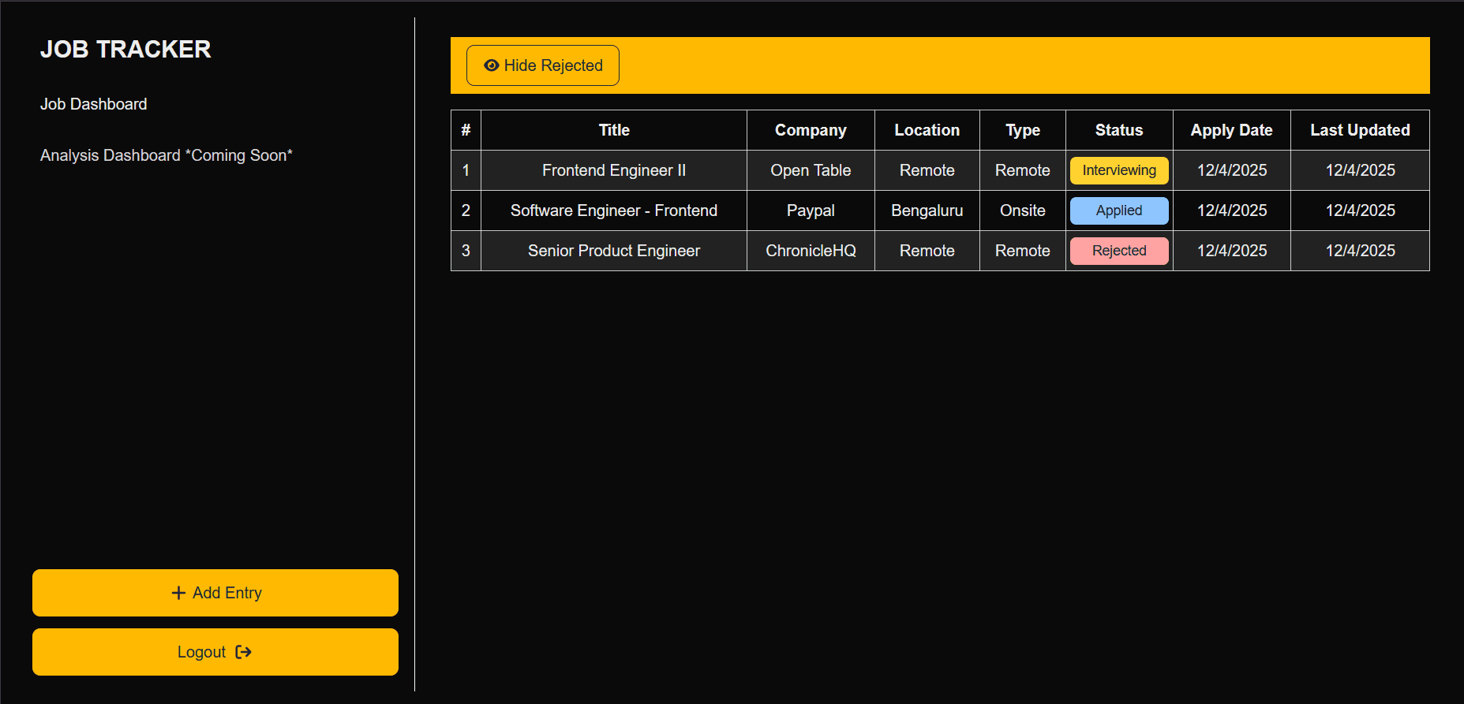Click the Location column header
The image size is (1464, 704).
pyautogui.click(x=927, y=130)
